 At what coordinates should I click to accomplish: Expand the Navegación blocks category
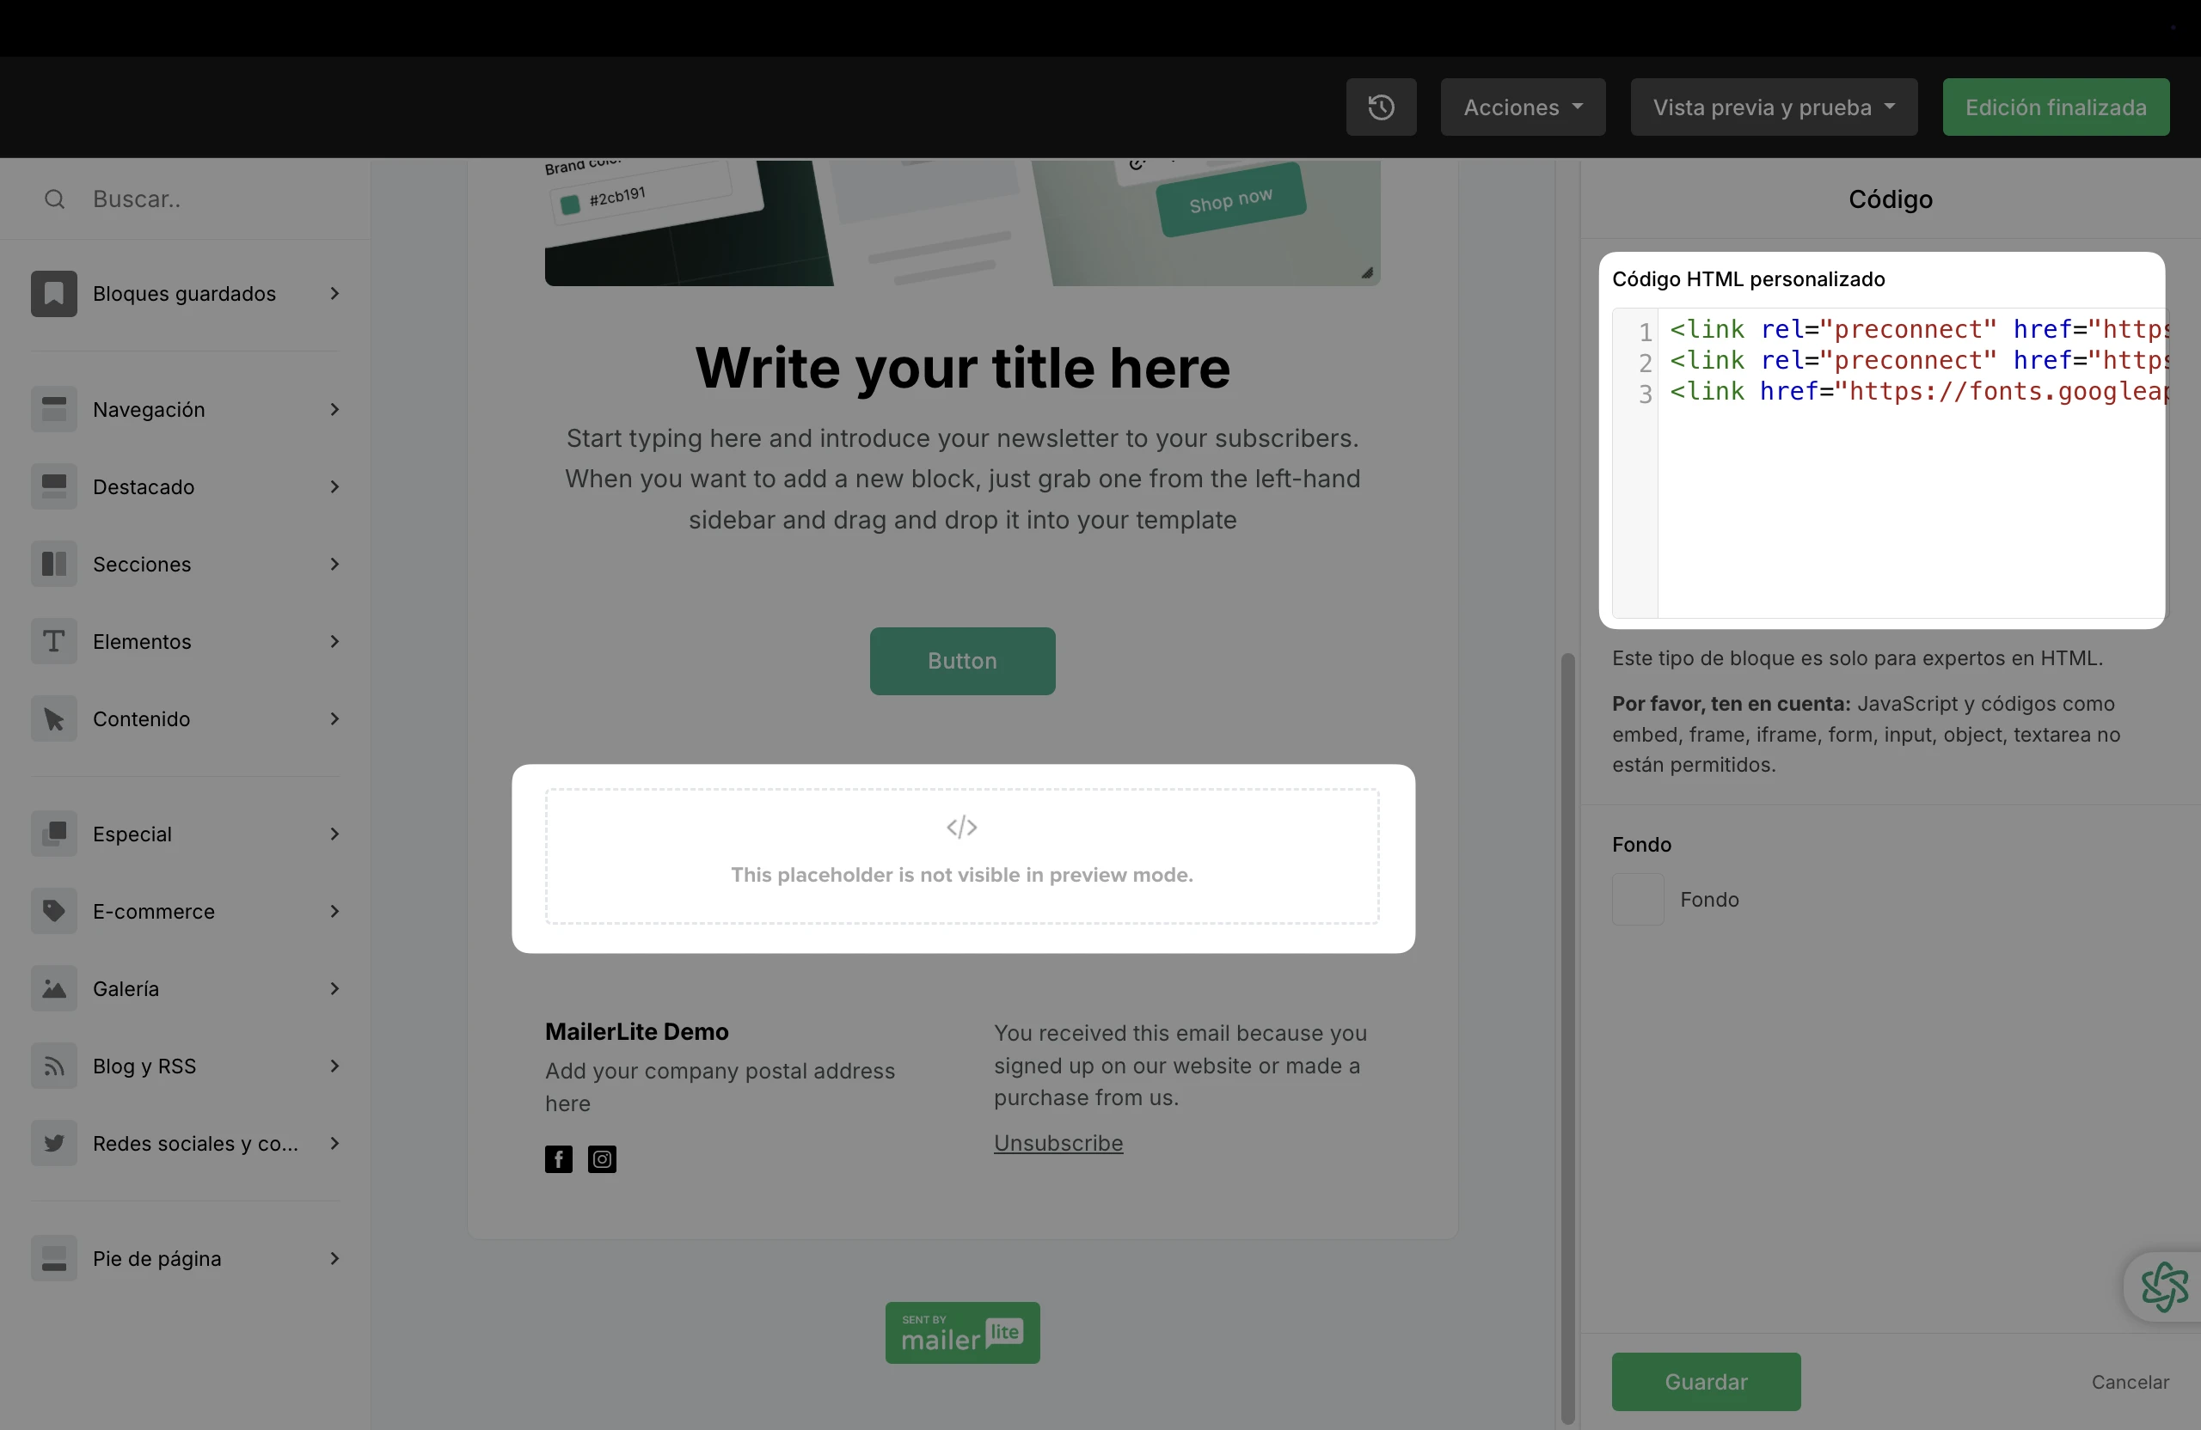click(x=185, y=410)
